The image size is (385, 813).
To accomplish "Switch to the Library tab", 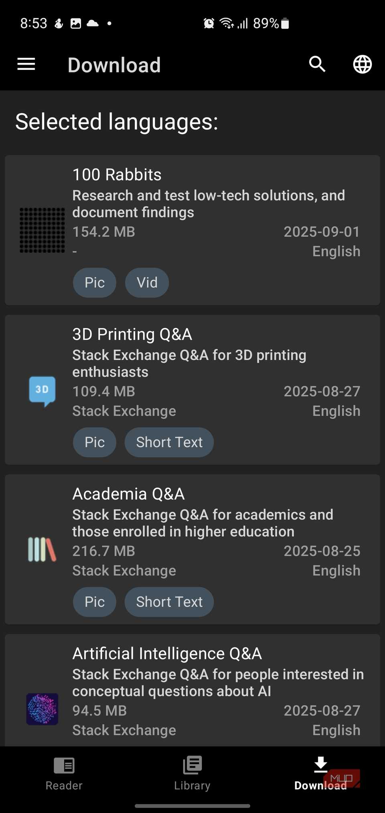I will [192, 773].
